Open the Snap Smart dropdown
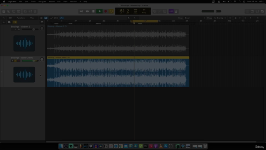266x150 pixels. pyautogui.click(x=195, y=18)
